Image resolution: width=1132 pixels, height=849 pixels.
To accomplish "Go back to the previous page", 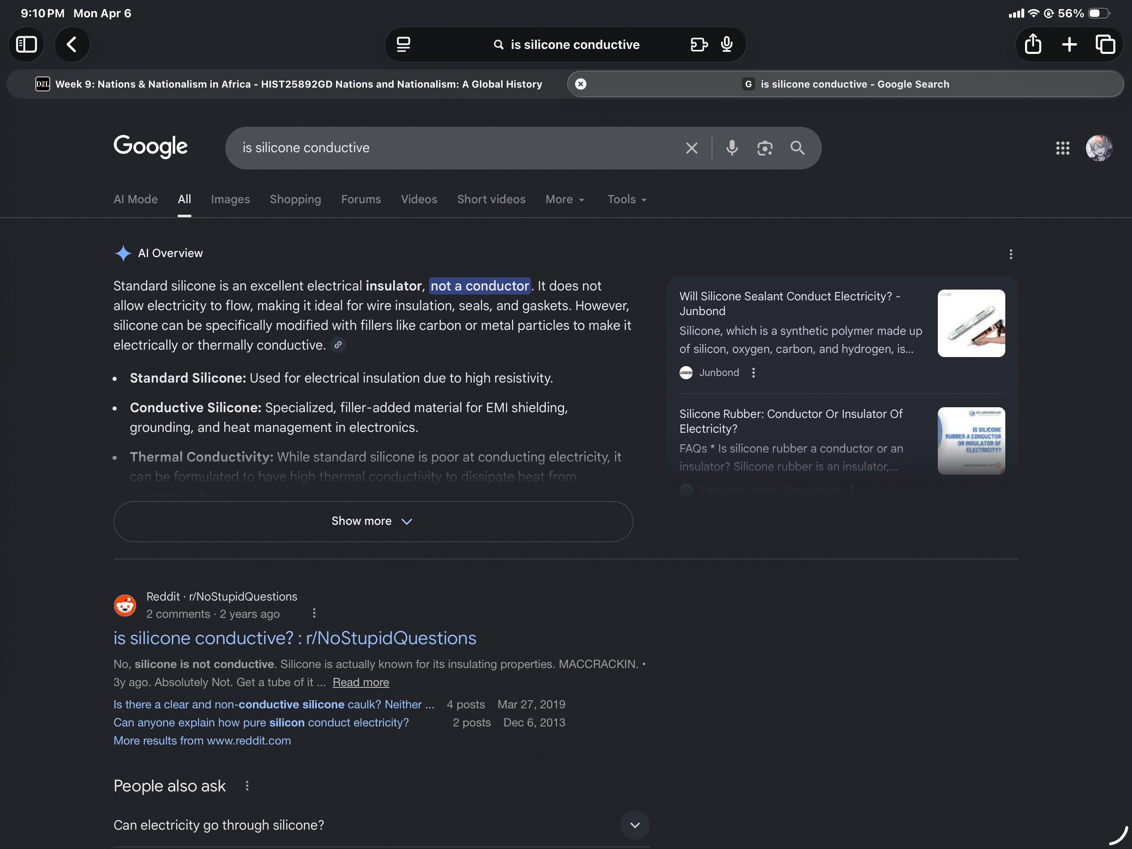I will [72, 44].
